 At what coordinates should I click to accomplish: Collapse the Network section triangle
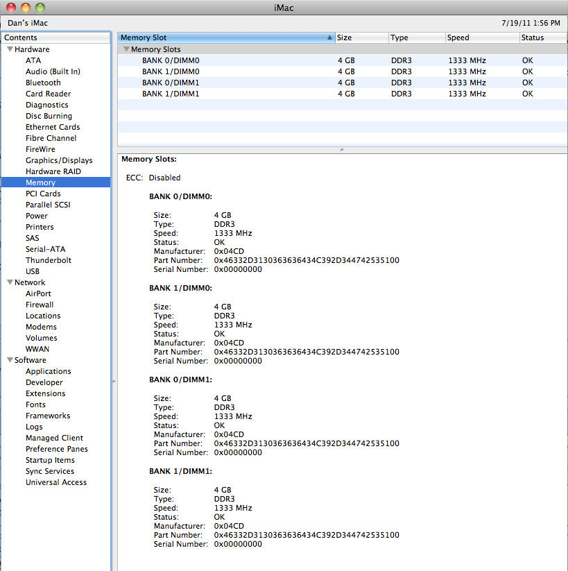pyautogui.click(x=10, y=282)
